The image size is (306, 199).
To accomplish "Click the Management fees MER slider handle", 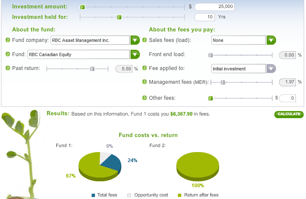I will 223,83.
